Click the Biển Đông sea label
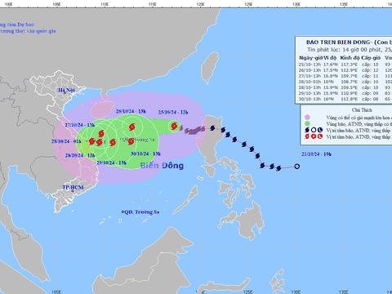Image resolution: width=392 pixels, height=294 pixels. tap(162, 165)
